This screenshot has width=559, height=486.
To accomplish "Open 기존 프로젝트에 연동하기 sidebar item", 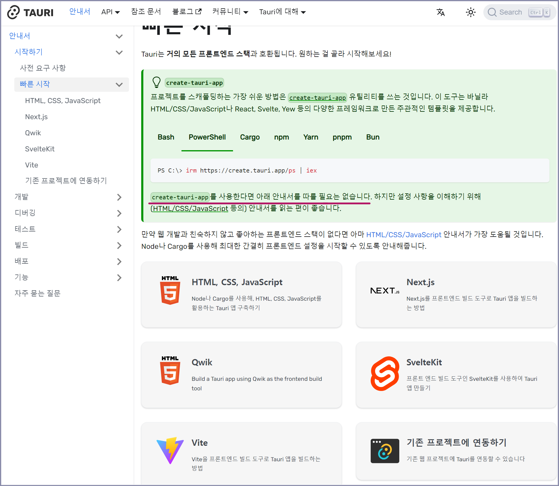I will pyautogui.click(x=66, y=181).
